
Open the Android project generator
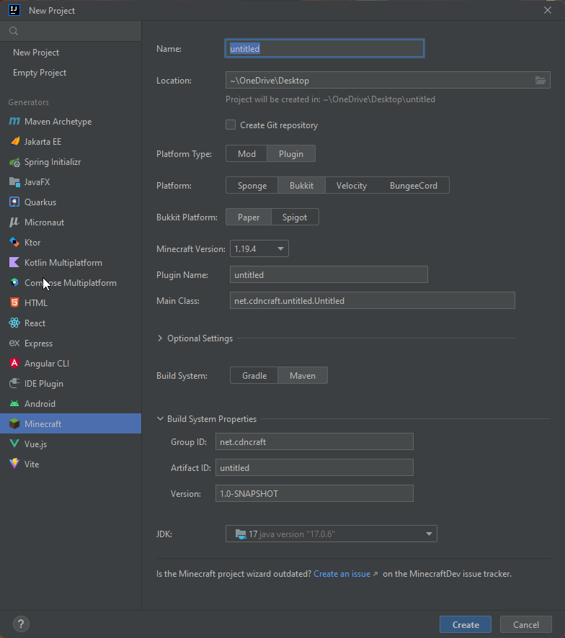pos(42,403)
